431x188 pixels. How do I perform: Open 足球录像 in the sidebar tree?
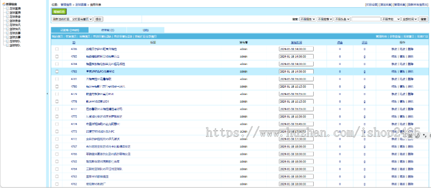15,17
